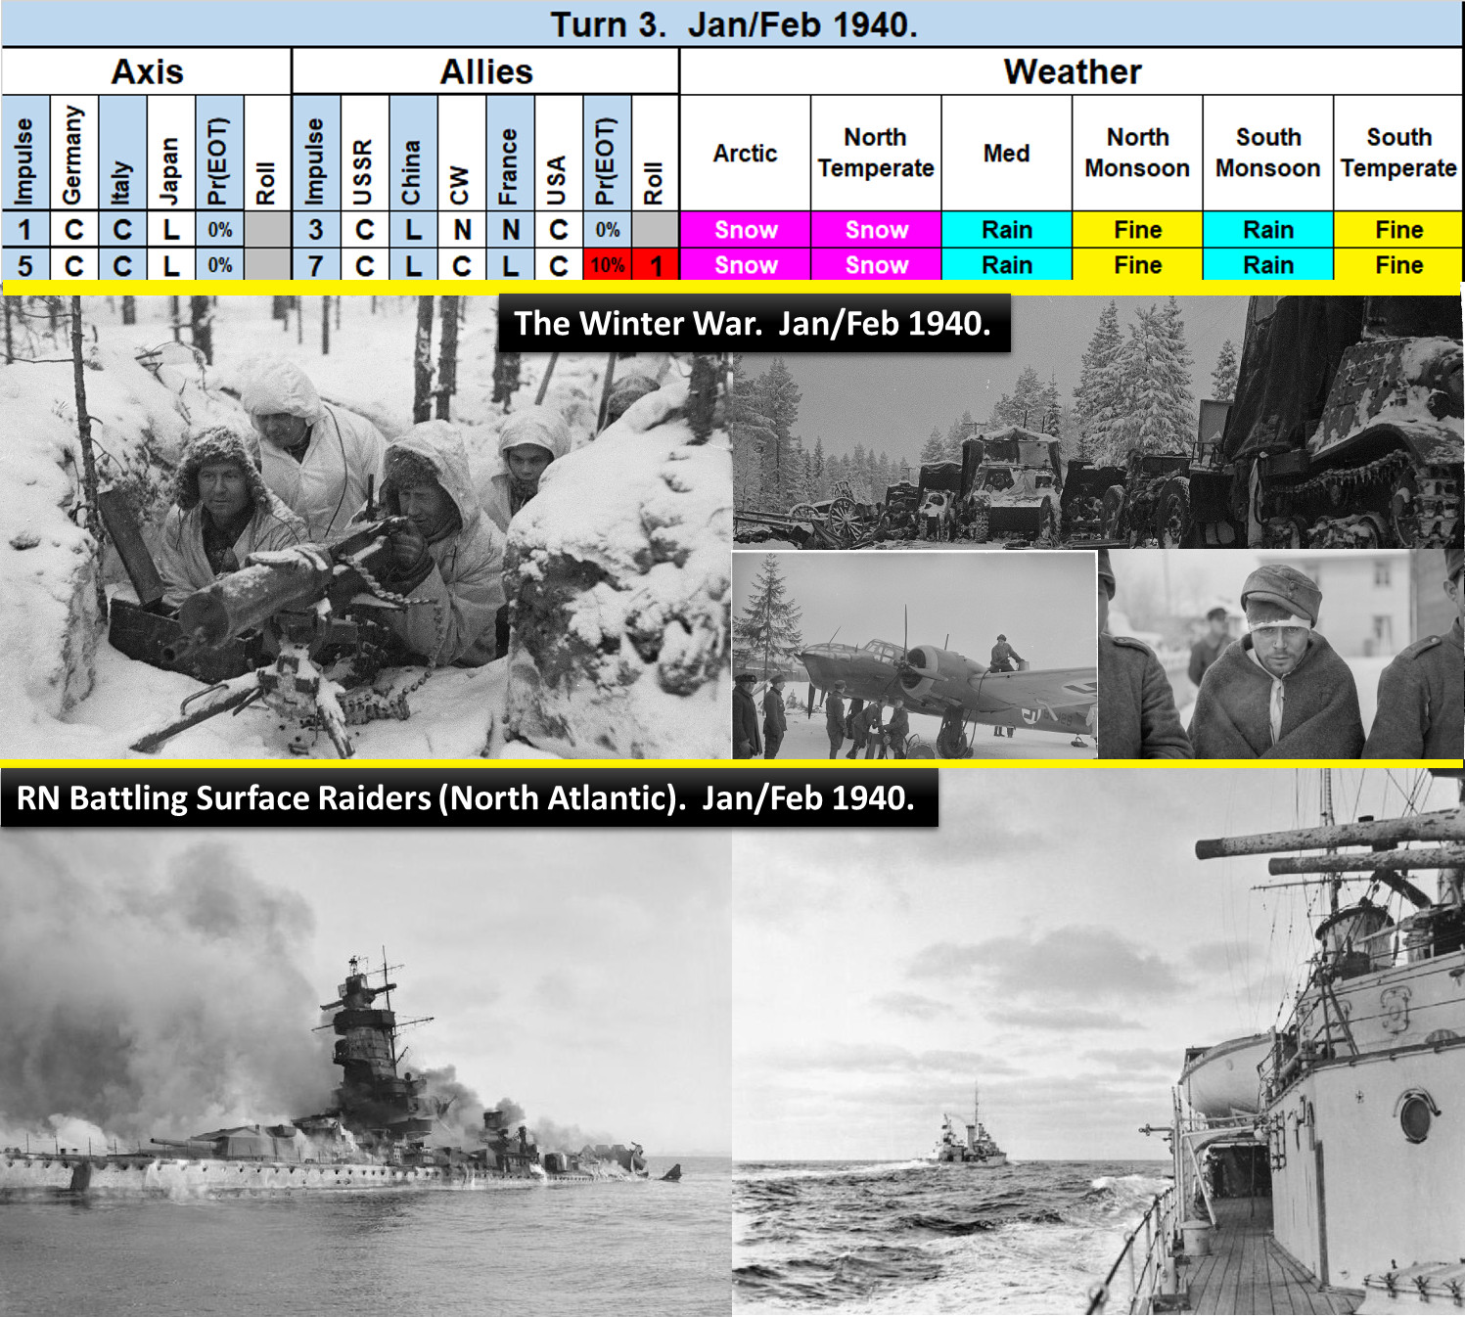Select the "Weather" section header
This screenshot has width=1465, height=1317.
pyautogui.click(x=1072, y=71)
